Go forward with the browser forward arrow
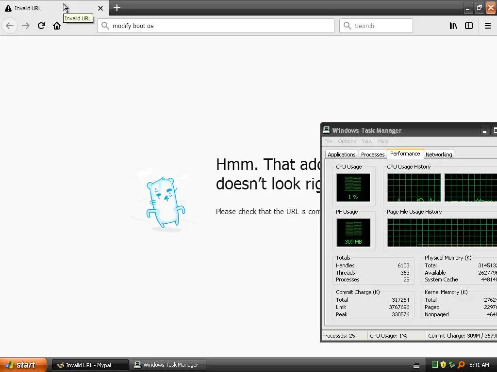497x372 pixels. pyautogui.click(x=26, y=26)
